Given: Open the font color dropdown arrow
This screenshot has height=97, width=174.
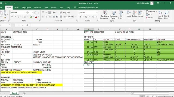Looking at the screenshot, I should [x=39, y=17].
